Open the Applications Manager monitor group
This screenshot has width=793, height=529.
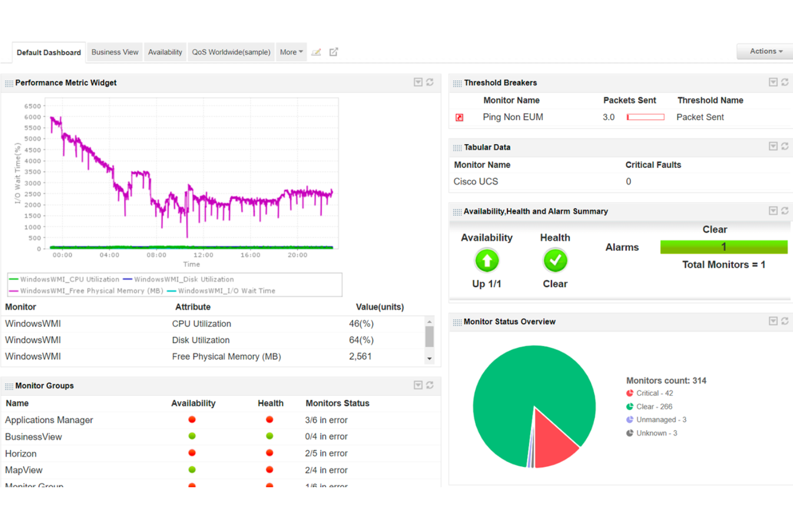[x=49, y=420]
